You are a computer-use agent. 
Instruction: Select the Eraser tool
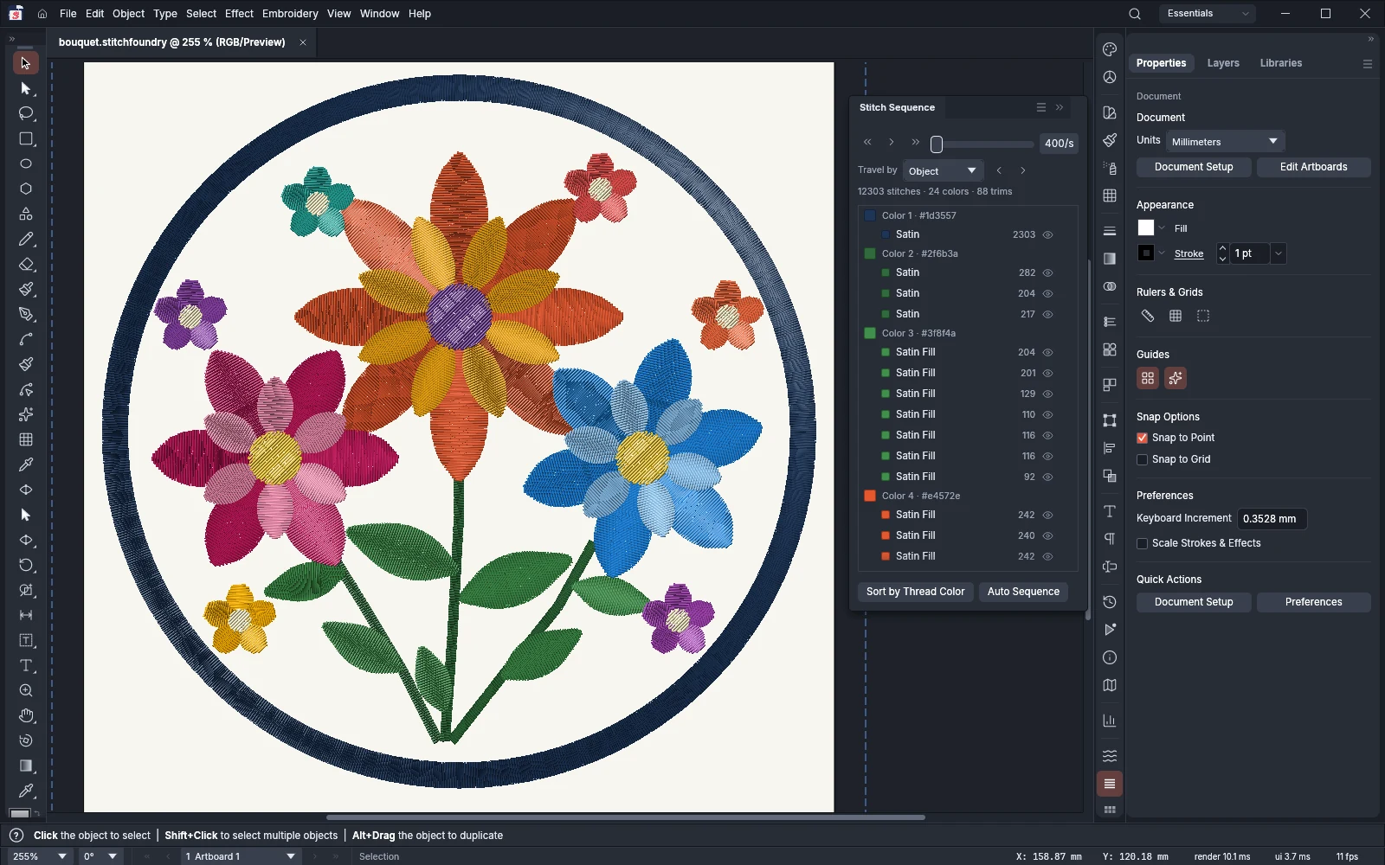(26, 265)
